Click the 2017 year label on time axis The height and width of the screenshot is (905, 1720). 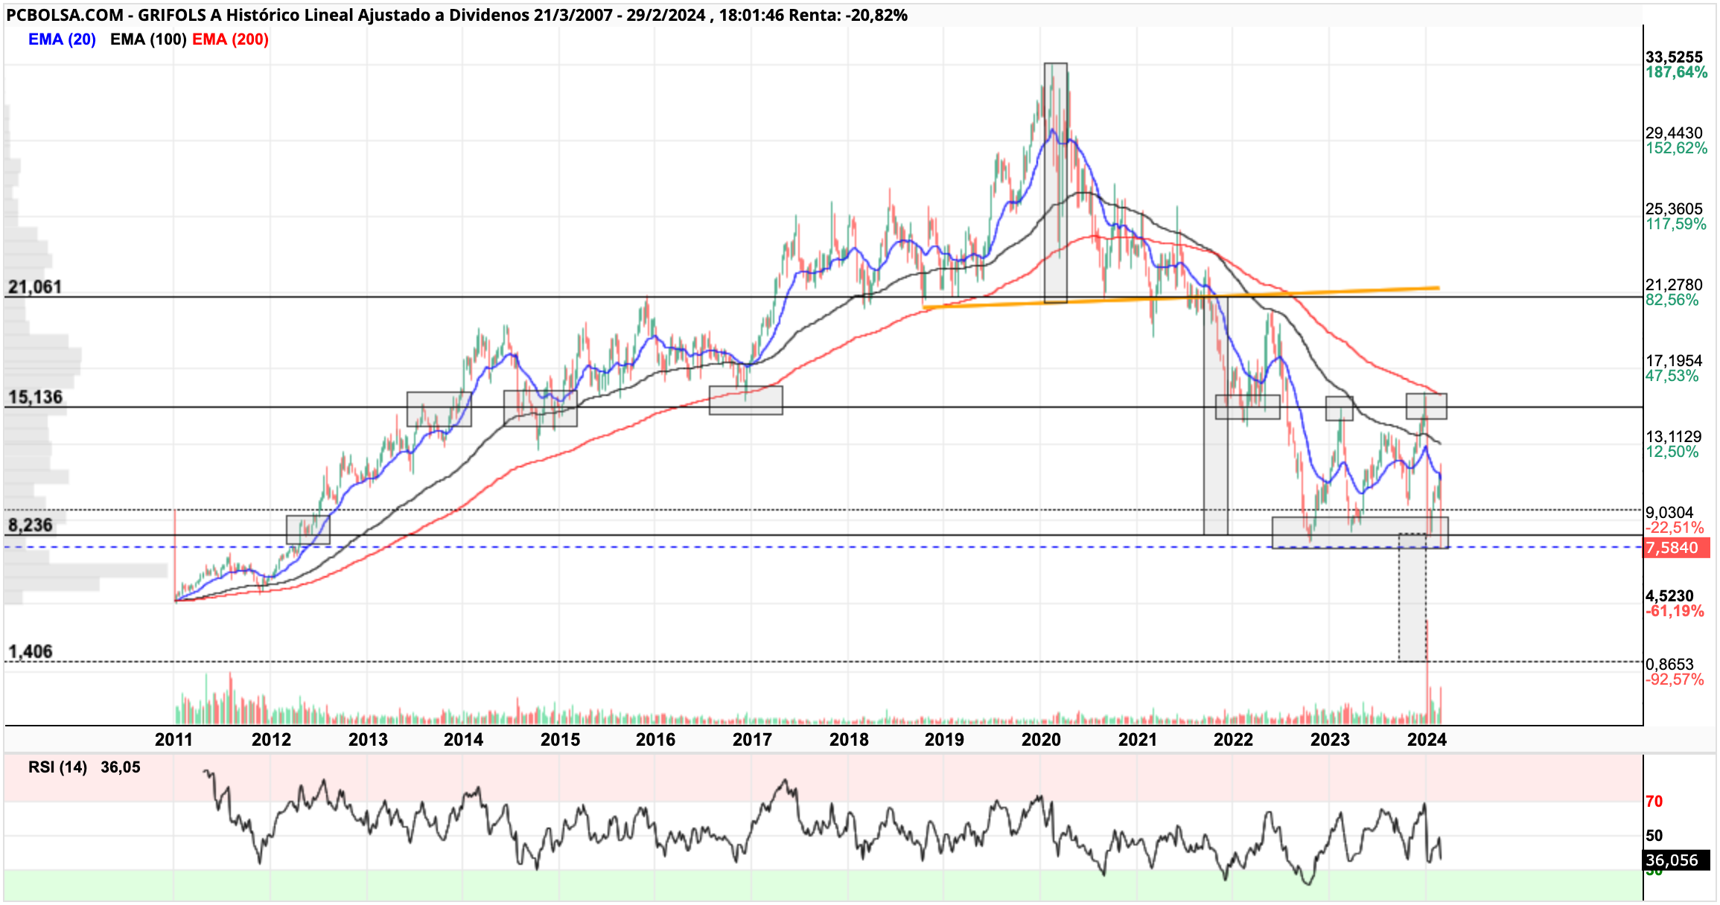point(752,740)
